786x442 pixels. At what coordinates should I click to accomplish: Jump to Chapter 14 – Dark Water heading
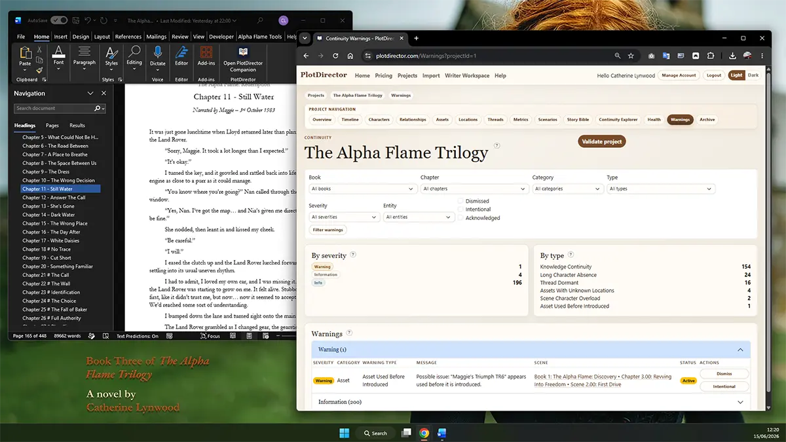48,215
